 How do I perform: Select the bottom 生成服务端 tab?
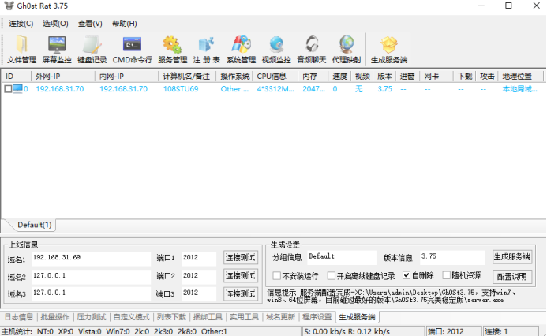(x=357, y=317)
